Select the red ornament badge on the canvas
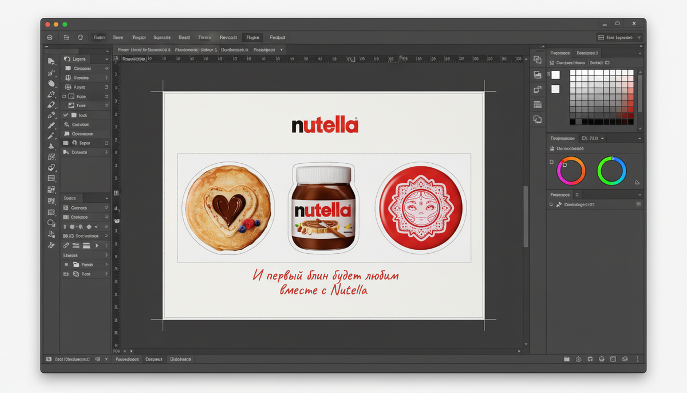Screen dimensions: 687x393 point(421,207)
